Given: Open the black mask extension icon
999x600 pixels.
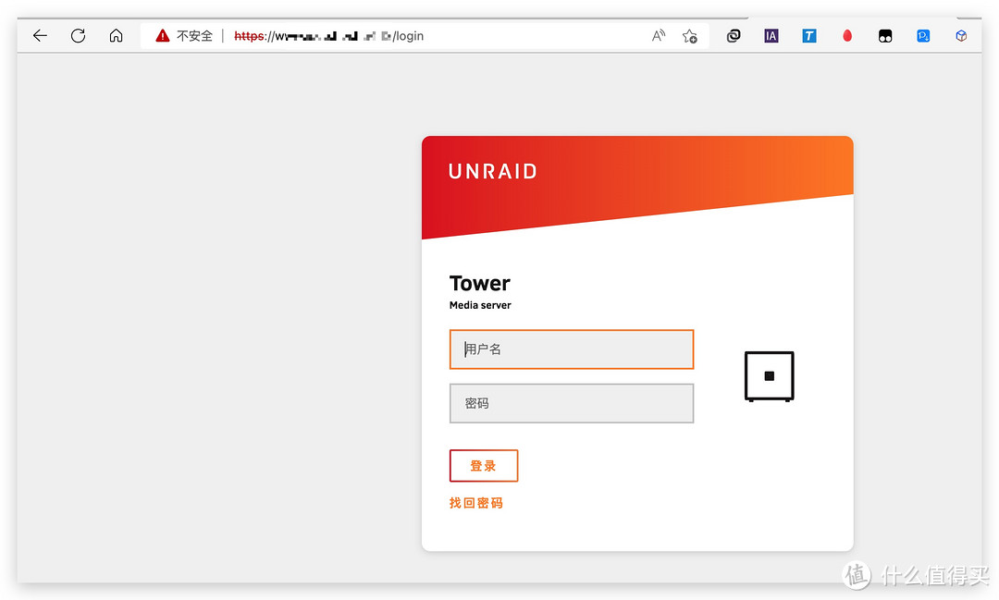Looking at the screenshot, I should coord(885,36).
